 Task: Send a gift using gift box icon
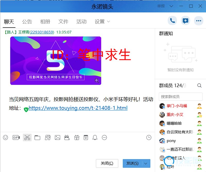(77, 138)
